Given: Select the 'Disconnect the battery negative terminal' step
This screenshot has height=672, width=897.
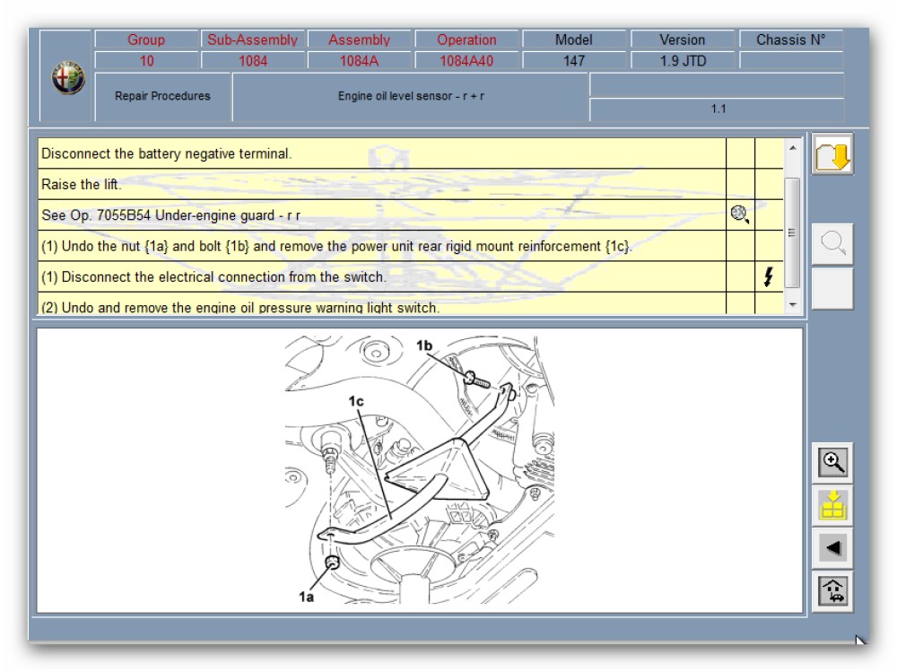Looking at the screenshot, I should 381,153.
